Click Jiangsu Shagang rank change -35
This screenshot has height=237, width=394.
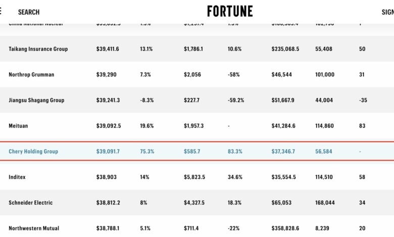[363, 100]
